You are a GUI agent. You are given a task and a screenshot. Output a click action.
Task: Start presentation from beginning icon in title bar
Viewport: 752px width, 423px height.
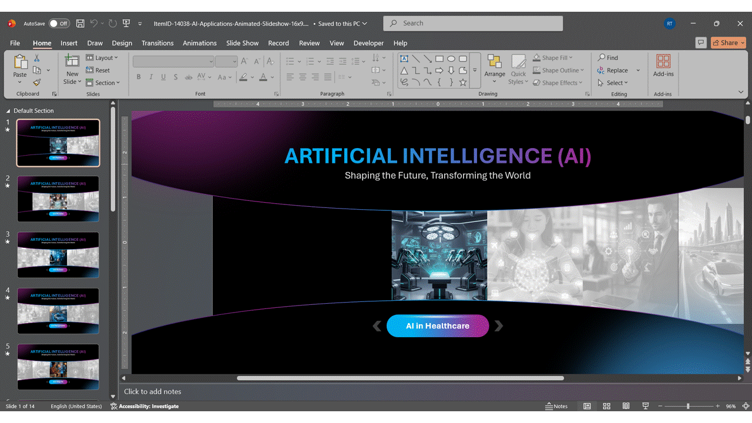tap(126, 23)
